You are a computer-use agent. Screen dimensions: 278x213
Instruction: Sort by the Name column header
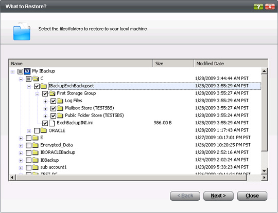pos(81,64)
